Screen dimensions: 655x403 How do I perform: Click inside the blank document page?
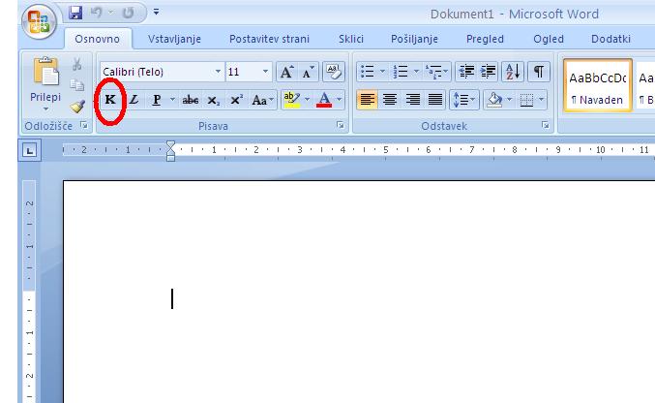[x=359, y=293]
